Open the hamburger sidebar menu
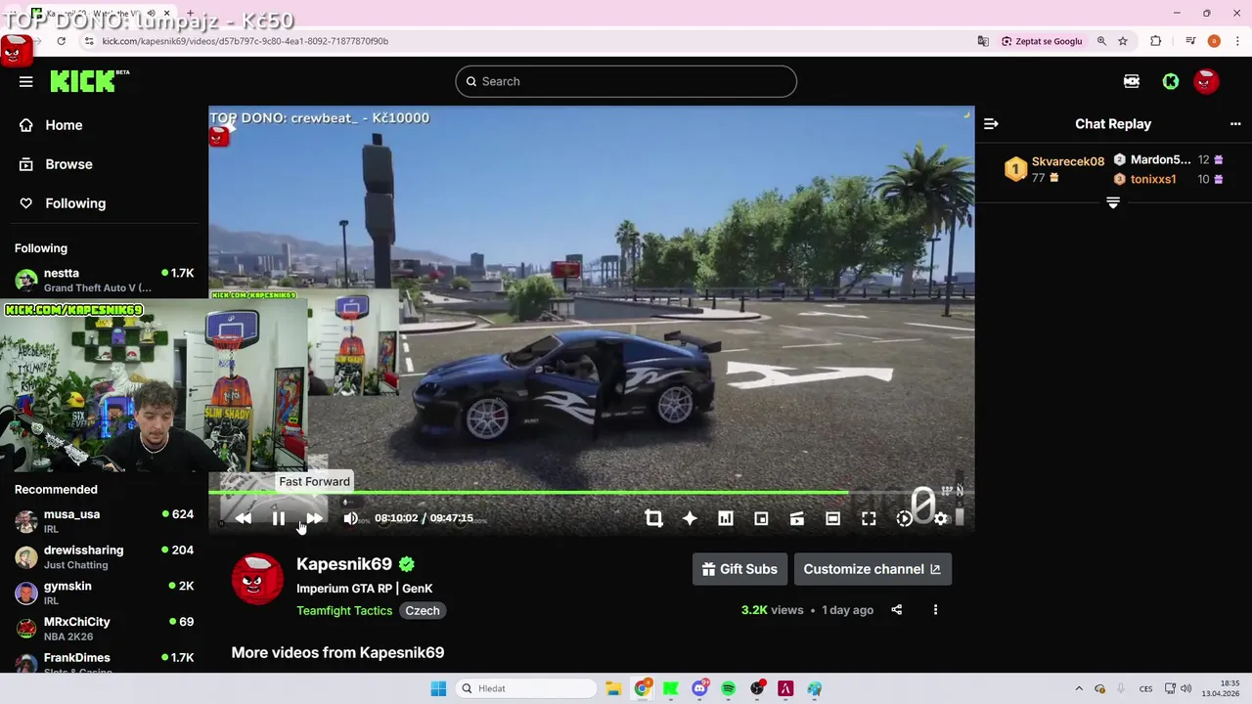This screenshot has width=1252, height=704. coord(25,82)
